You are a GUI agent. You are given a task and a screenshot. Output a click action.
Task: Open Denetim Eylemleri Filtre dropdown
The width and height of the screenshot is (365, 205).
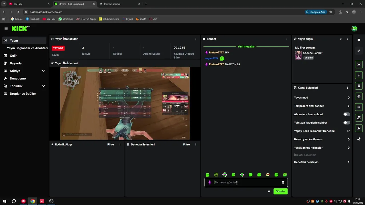pyautogui.click(x=186, y=145)
